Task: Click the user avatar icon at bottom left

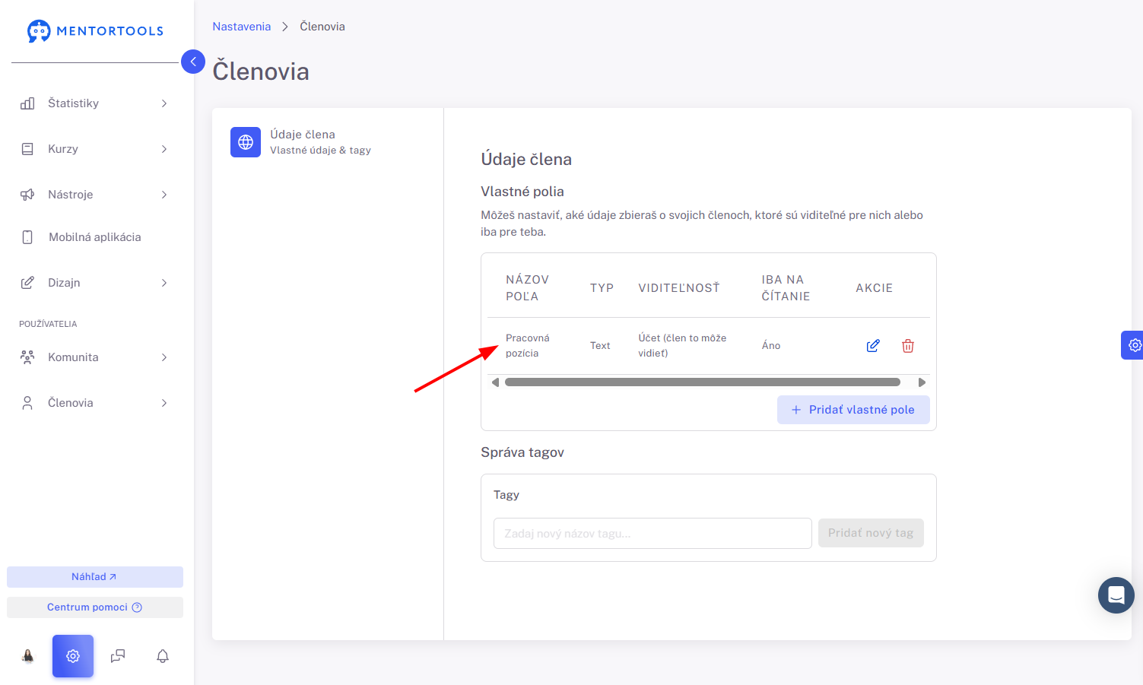Action: pos(28,656)
